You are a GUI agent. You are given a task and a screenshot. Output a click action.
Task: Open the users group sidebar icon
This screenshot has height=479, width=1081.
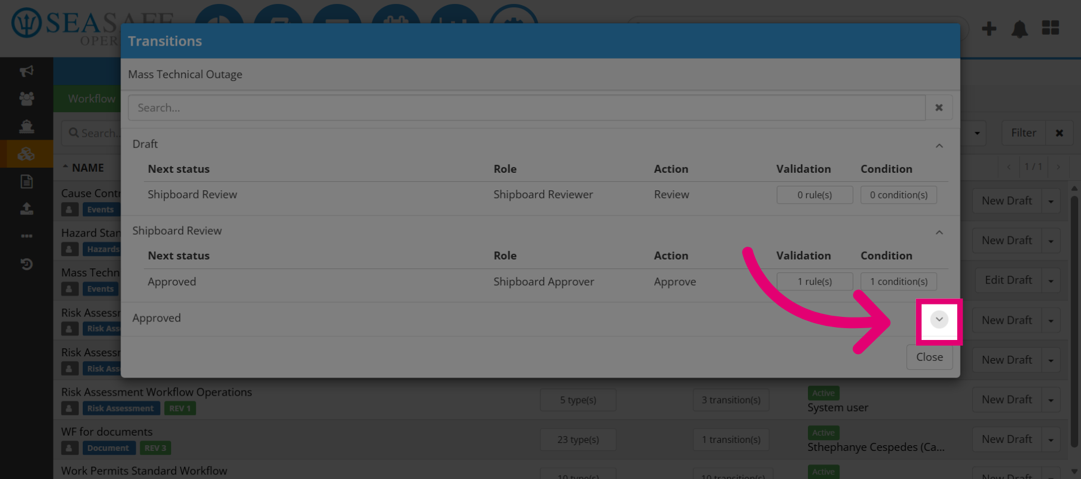point(26,99)
